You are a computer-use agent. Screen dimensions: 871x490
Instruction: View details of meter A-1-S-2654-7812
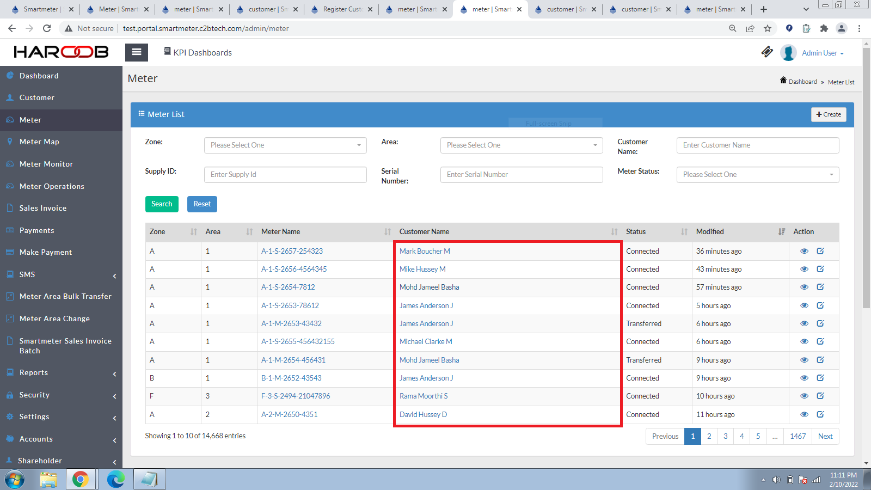[x=804, y=287]
